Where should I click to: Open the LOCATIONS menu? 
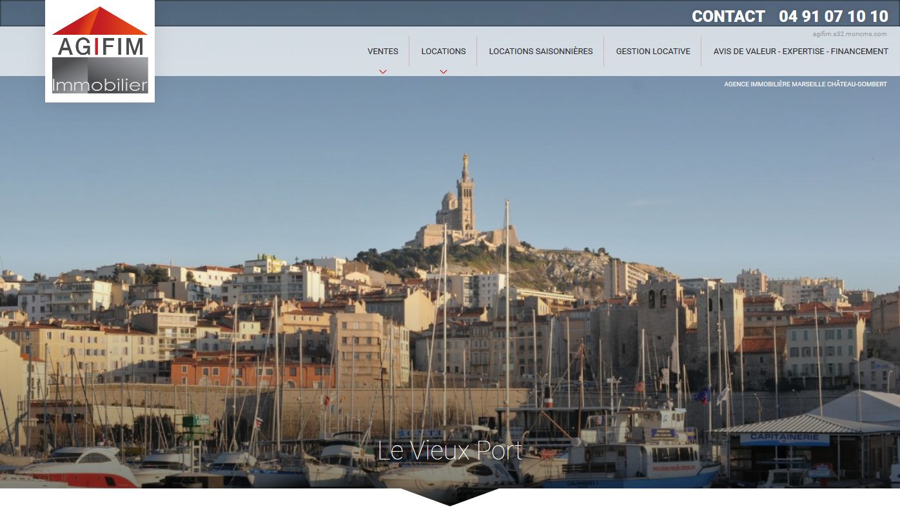(444, 52)
